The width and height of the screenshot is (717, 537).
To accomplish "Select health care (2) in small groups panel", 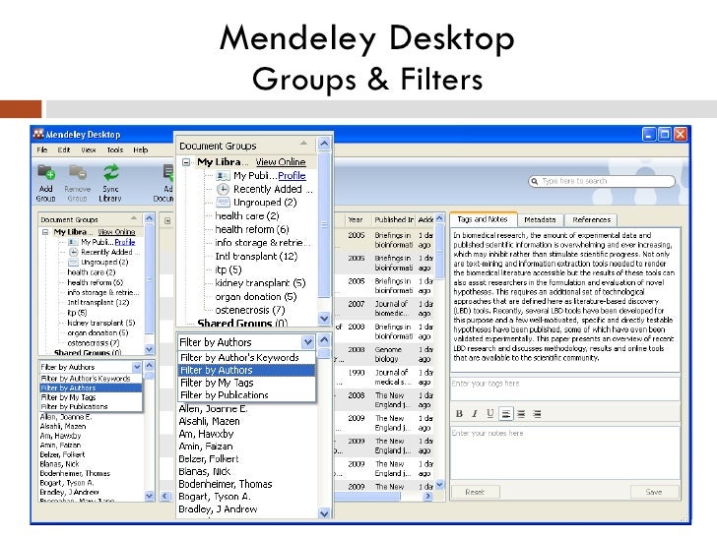I will pos(92,272).
